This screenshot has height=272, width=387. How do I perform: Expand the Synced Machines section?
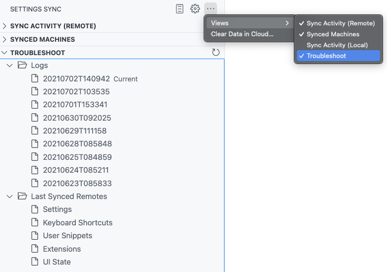(42, 39)
